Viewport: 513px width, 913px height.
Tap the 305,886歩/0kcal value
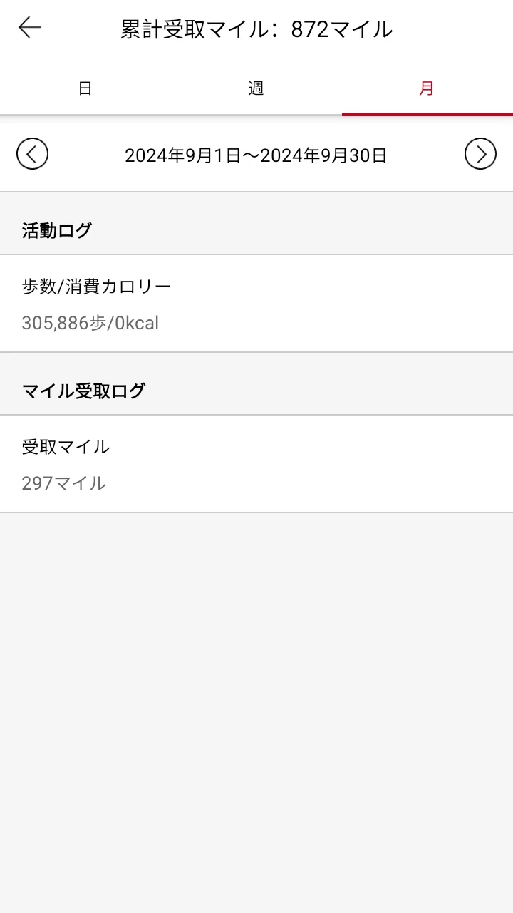(90, 324)
